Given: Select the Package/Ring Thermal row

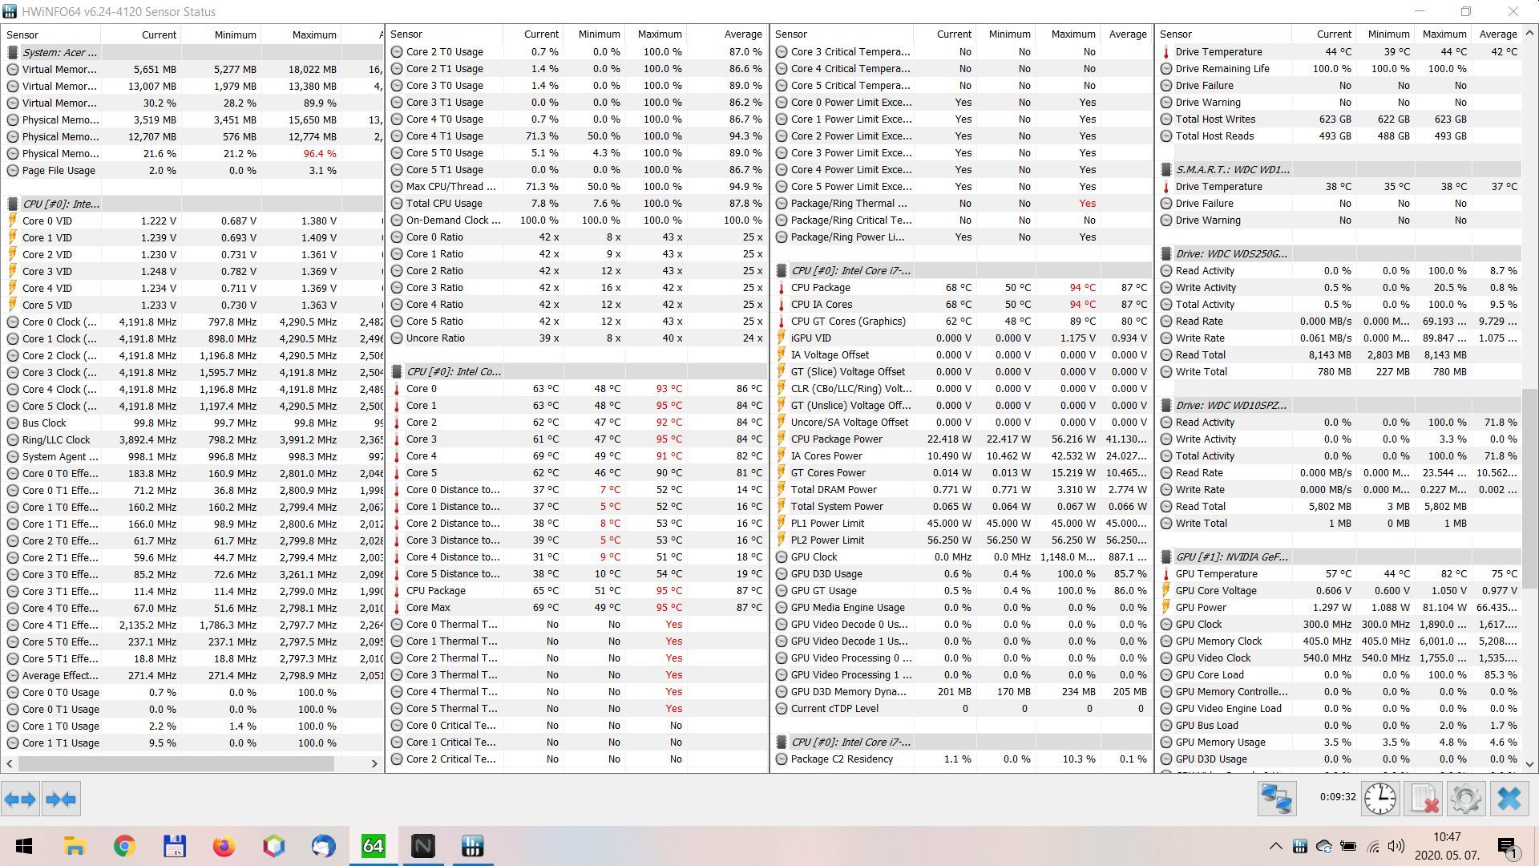Looking at the screenshot, I should coord(962,203).
